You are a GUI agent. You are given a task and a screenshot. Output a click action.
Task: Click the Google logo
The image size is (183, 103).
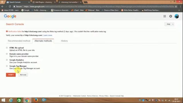tap(10, 16)
